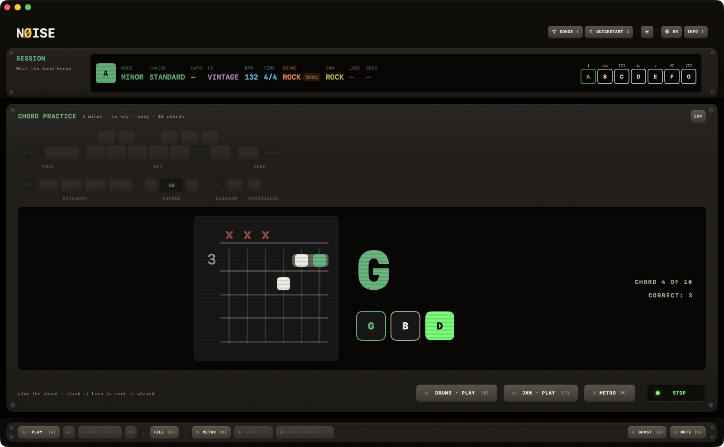Select the iio chord B in scale chords

tap(605, 76)
